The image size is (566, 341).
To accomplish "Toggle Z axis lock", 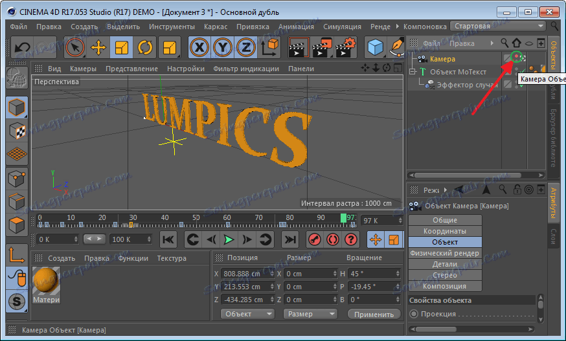I will pyautogui.click(x=245, y=47).
